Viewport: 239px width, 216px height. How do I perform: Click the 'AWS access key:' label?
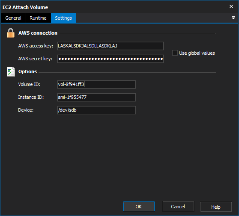click(x=36, y=46)
